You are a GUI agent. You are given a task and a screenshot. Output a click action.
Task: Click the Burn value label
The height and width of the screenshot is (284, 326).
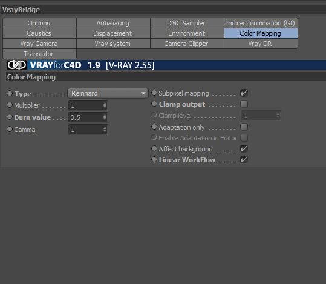click(33, 117)
